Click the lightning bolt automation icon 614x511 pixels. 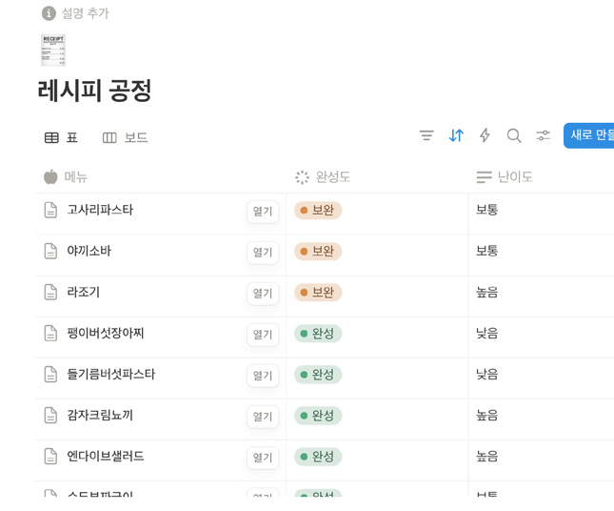[485, 136]
